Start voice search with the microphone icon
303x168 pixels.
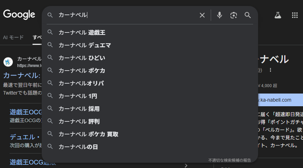(220, 15)
